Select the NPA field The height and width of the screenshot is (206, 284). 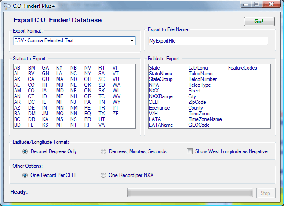(154, 85)
